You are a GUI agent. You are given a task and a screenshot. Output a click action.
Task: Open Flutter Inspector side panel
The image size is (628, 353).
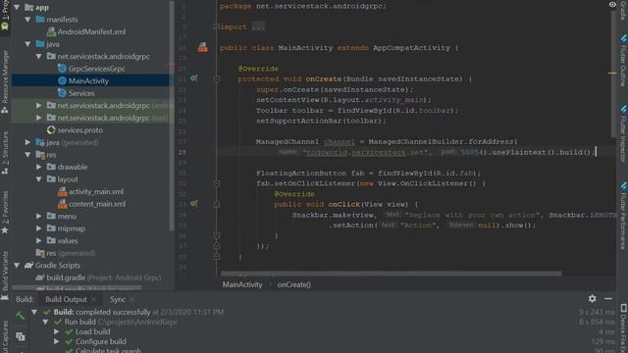pos(623,134)
